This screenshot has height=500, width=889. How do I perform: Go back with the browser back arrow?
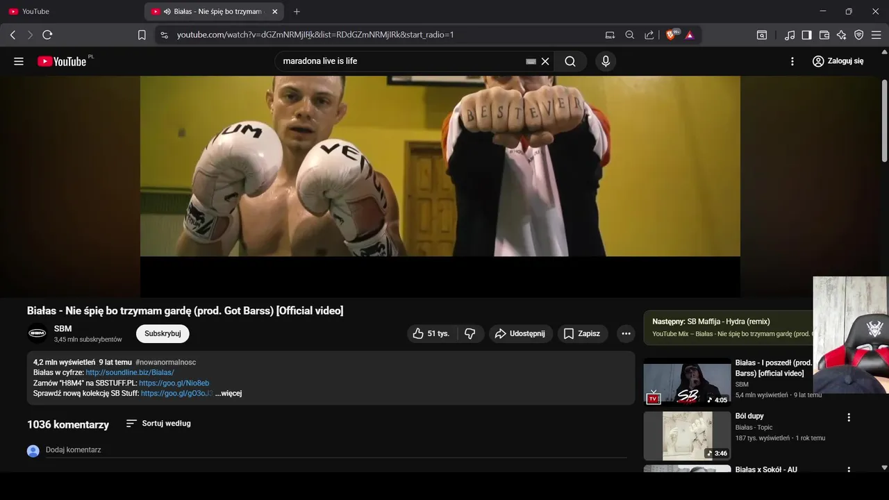click(13, 35)
